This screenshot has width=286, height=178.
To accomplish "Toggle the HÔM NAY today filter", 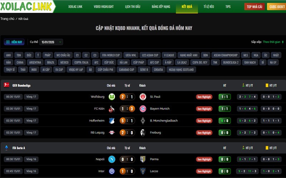I will pos(14,42).
